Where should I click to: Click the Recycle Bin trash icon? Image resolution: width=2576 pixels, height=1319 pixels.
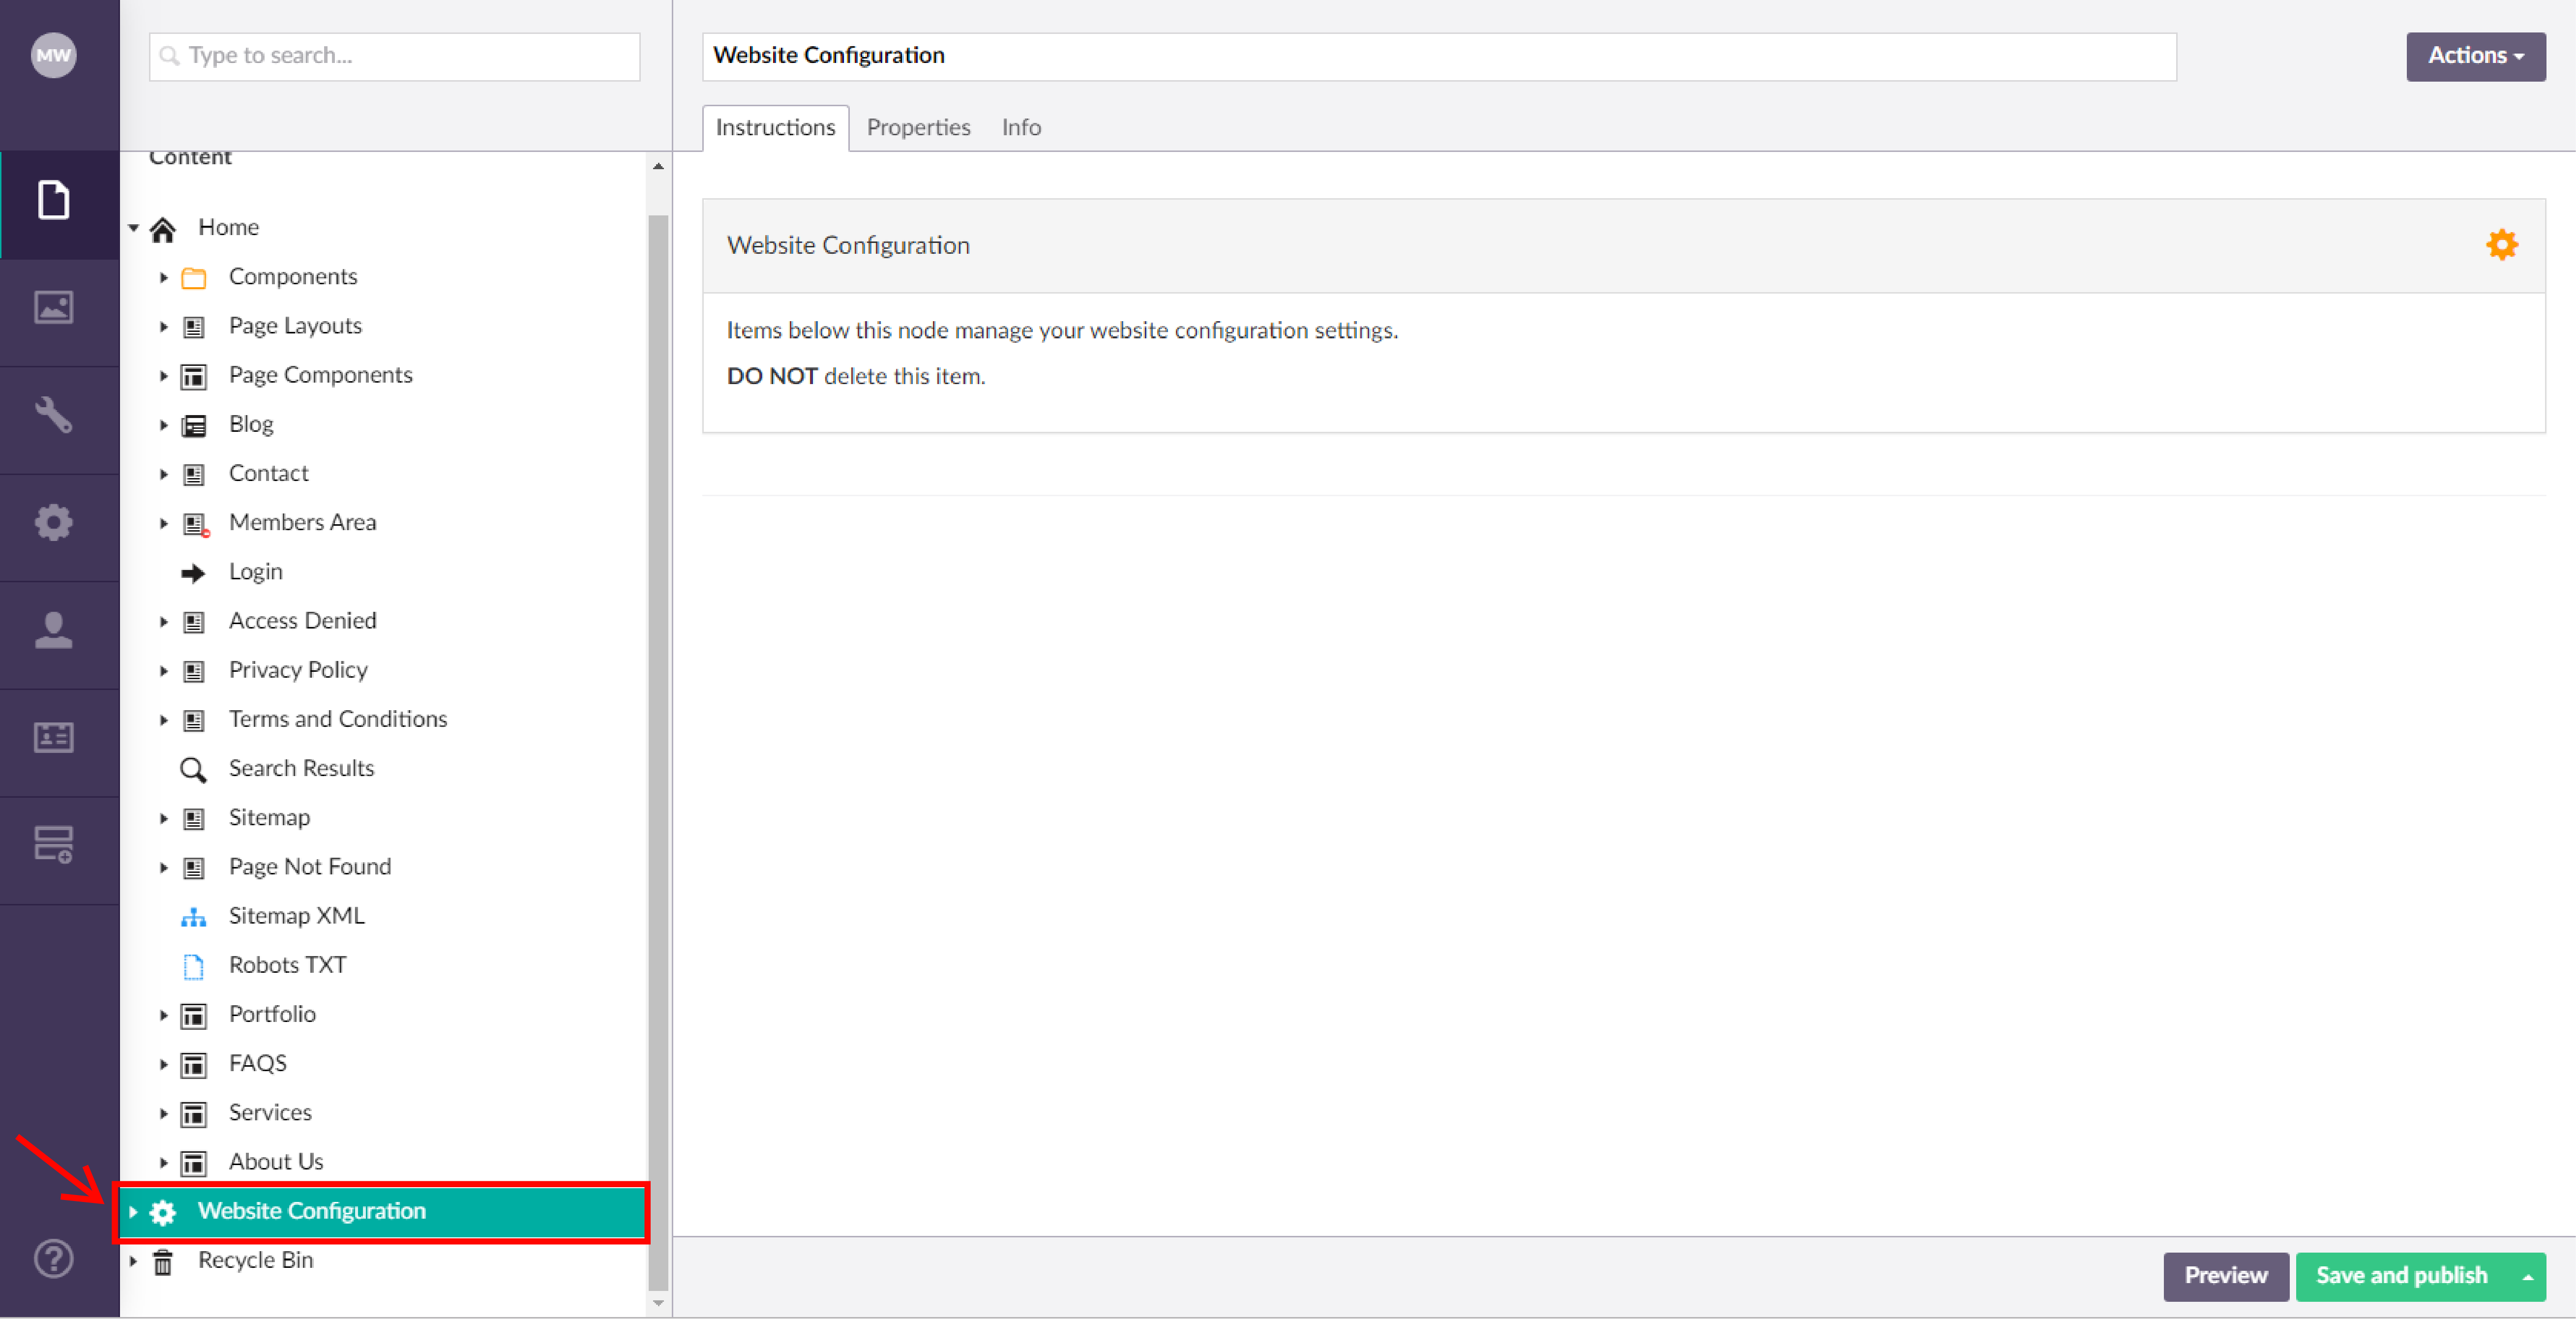[163, 1262]
